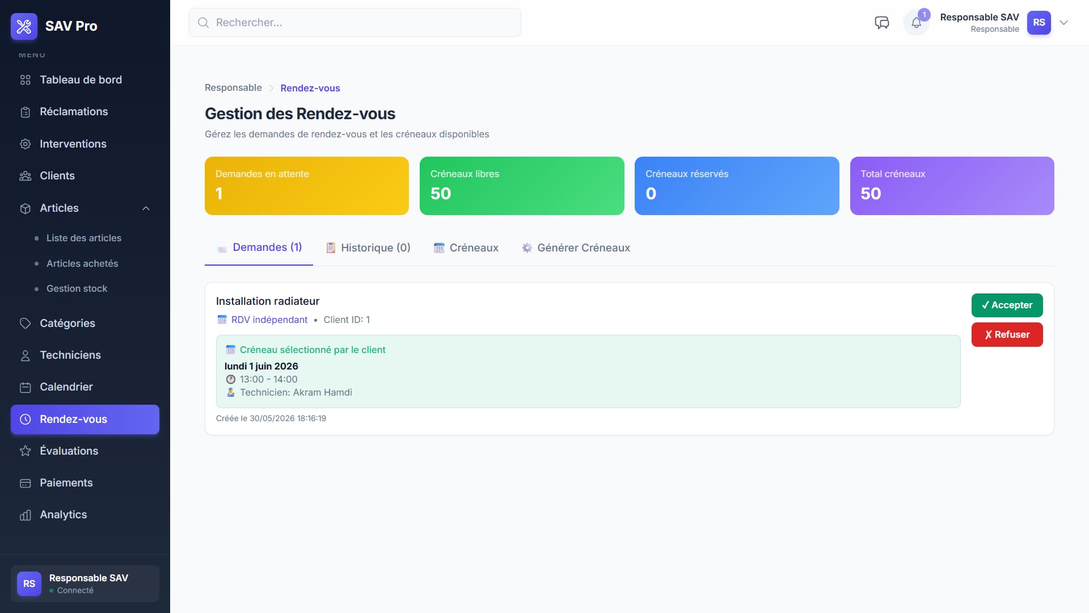Select the Total créneaux card
The width and height of the screenshot is (1089, 613).
pos(952,186)
